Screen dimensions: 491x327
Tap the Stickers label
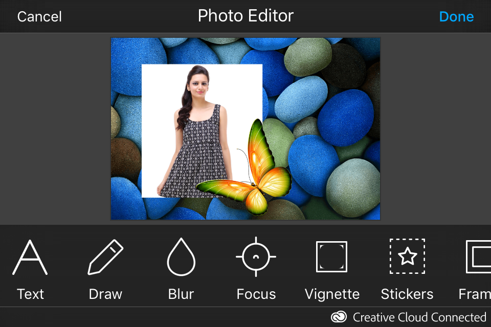point(407,294)
